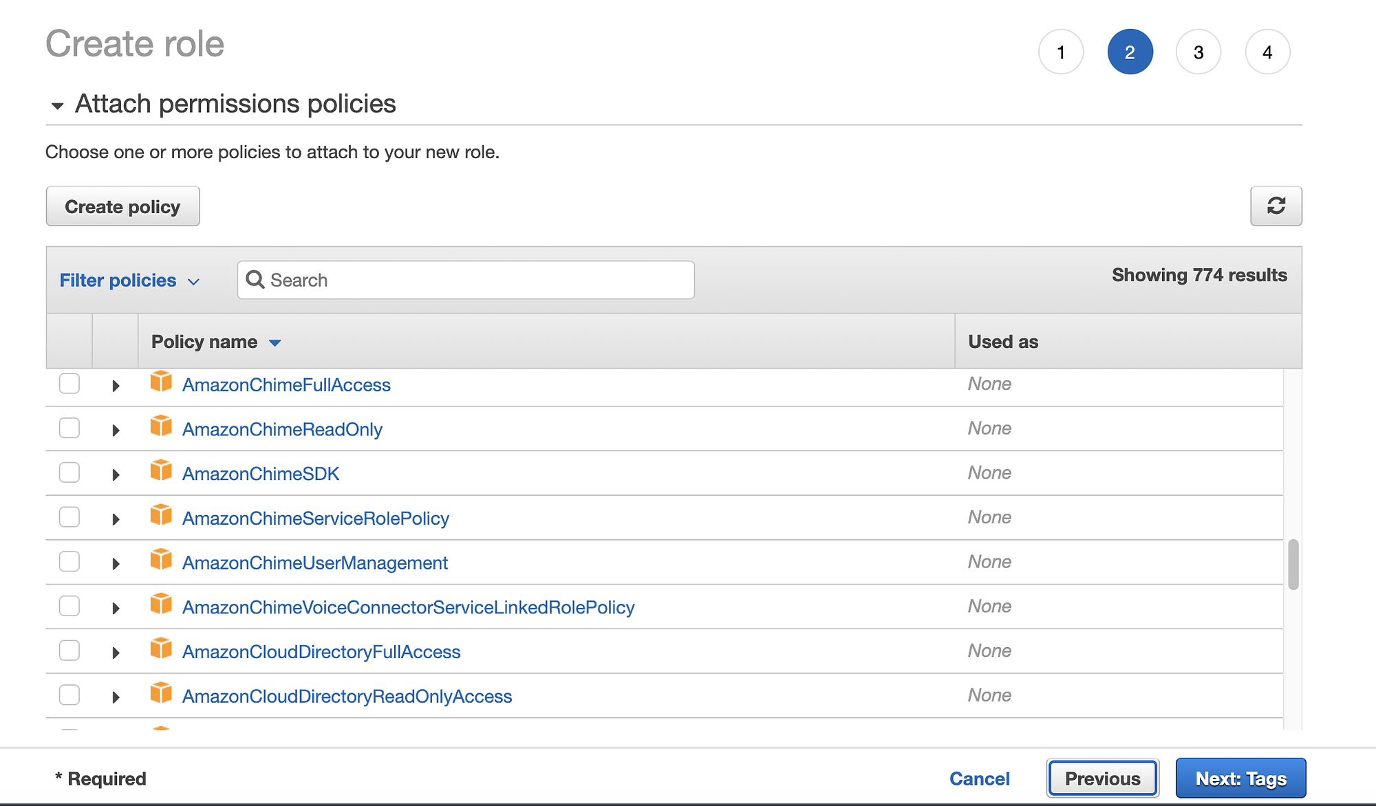The height and width of the screenshot is (806, 1376).
Task: Focus the policy Search input field
Action: 475,280
